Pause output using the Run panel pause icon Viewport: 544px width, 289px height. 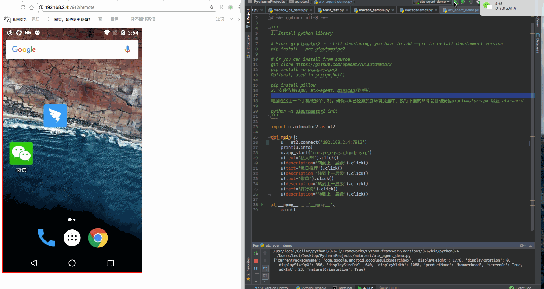coord(256,269)
